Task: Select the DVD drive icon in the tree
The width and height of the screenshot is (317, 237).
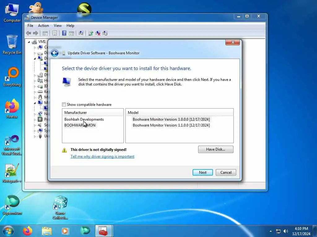Action: [40, 75]
